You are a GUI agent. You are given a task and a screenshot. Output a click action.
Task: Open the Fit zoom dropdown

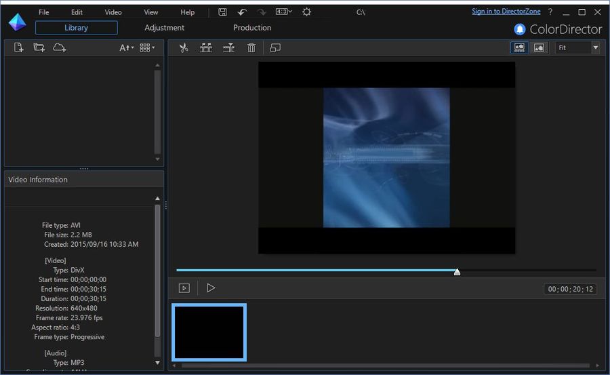coord(577,47)
